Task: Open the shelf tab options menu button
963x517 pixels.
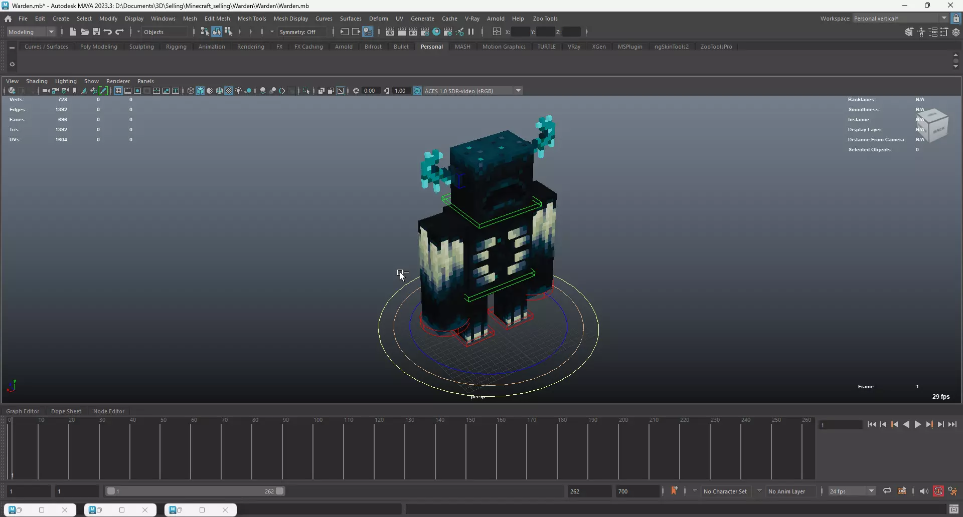Action: [12, 48]
